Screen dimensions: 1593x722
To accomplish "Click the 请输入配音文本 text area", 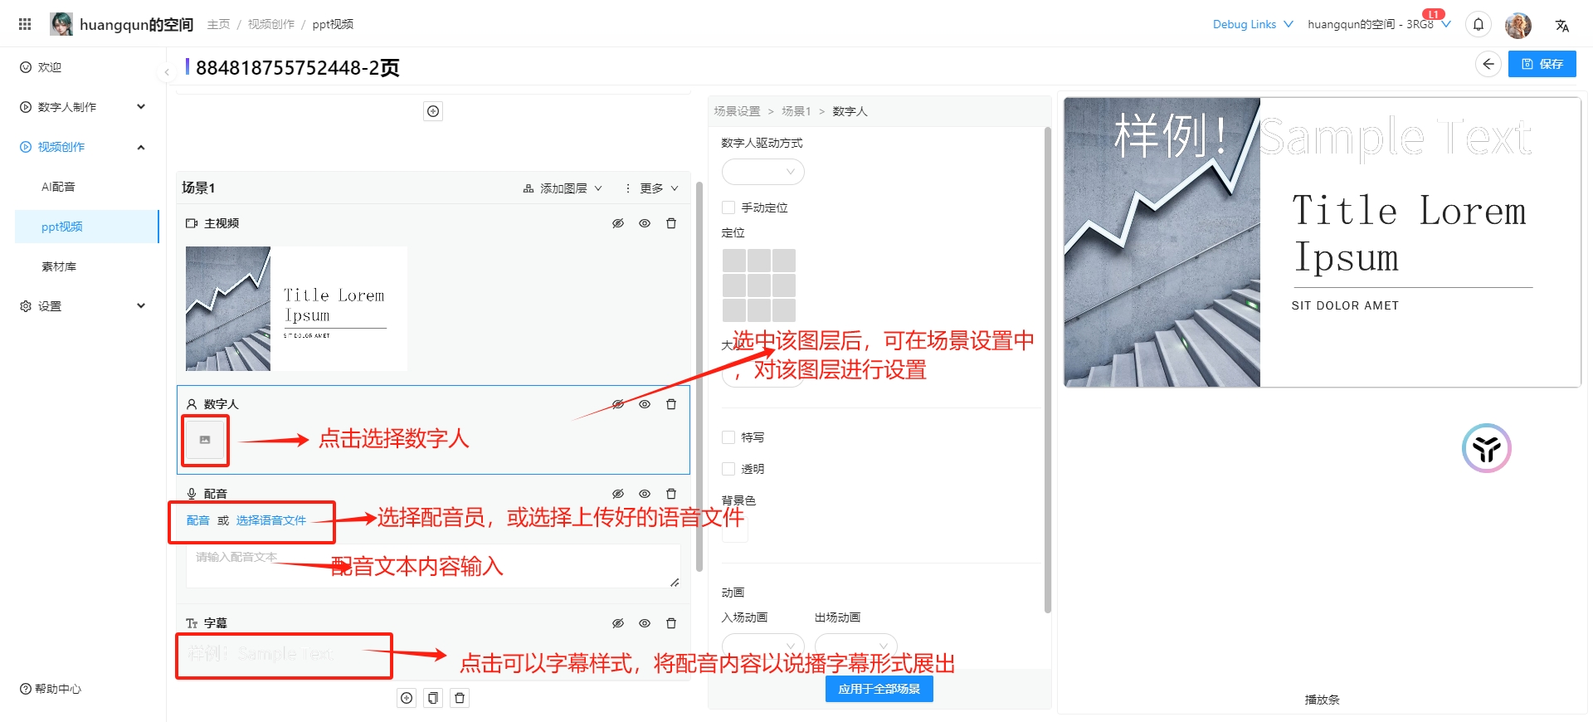I will 433,566.
